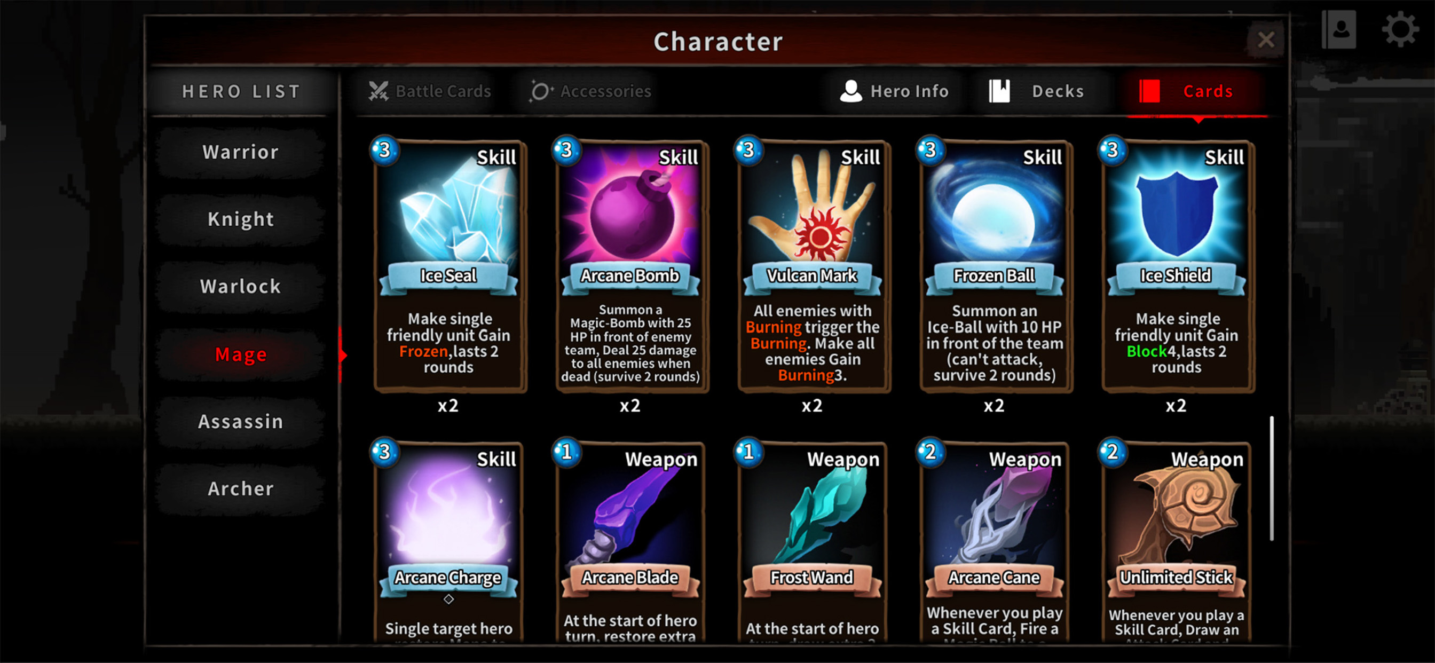Open the profile book icon
Viewport: 1435px width, 663px height.
coord(1339,29)
